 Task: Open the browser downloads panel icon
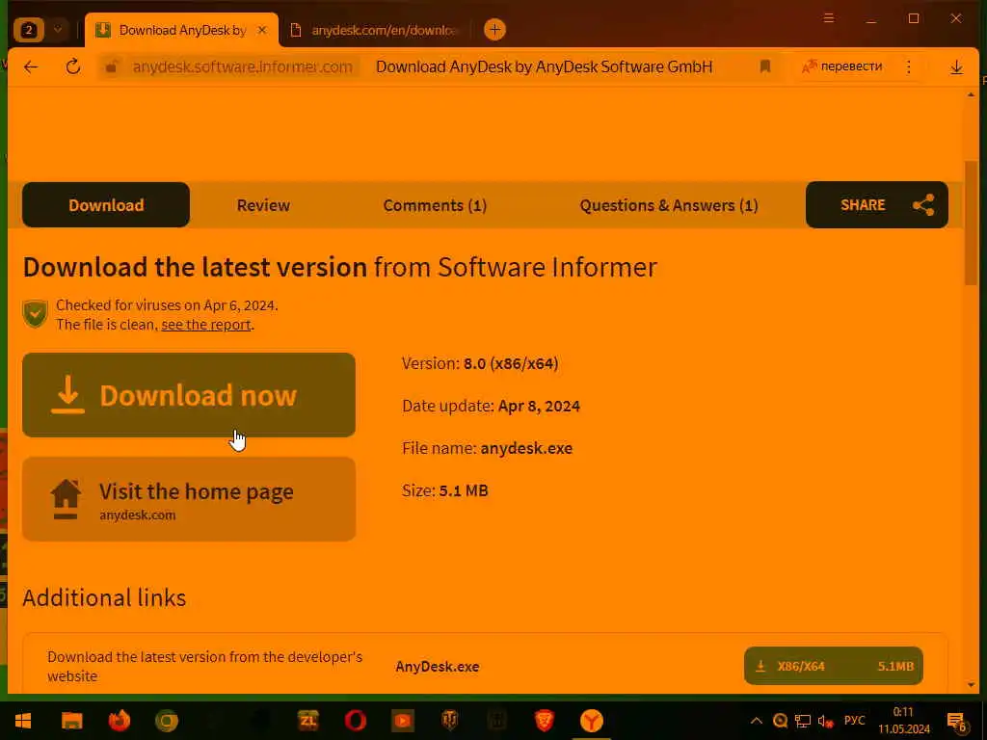click(956, 66)
